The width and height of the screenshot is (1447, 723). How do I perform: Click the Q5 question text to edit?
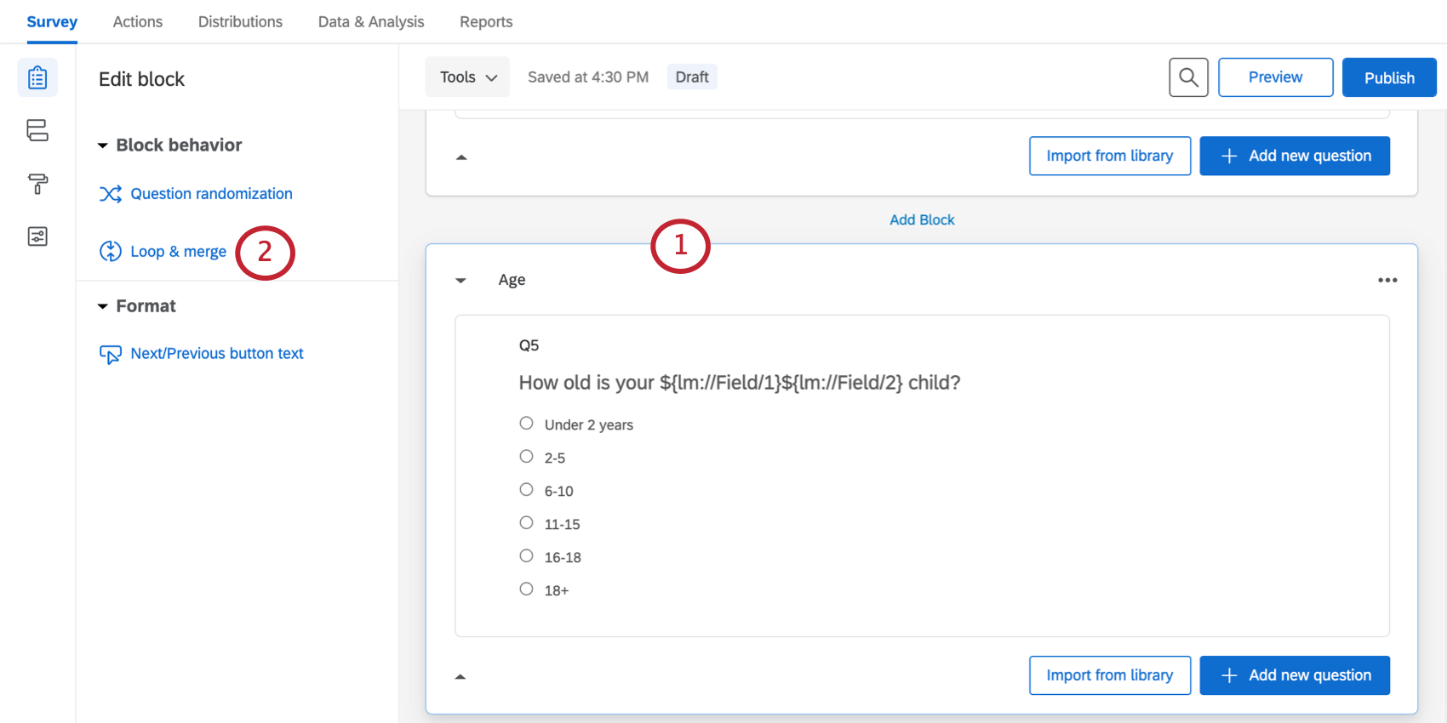tap(739, 383)
